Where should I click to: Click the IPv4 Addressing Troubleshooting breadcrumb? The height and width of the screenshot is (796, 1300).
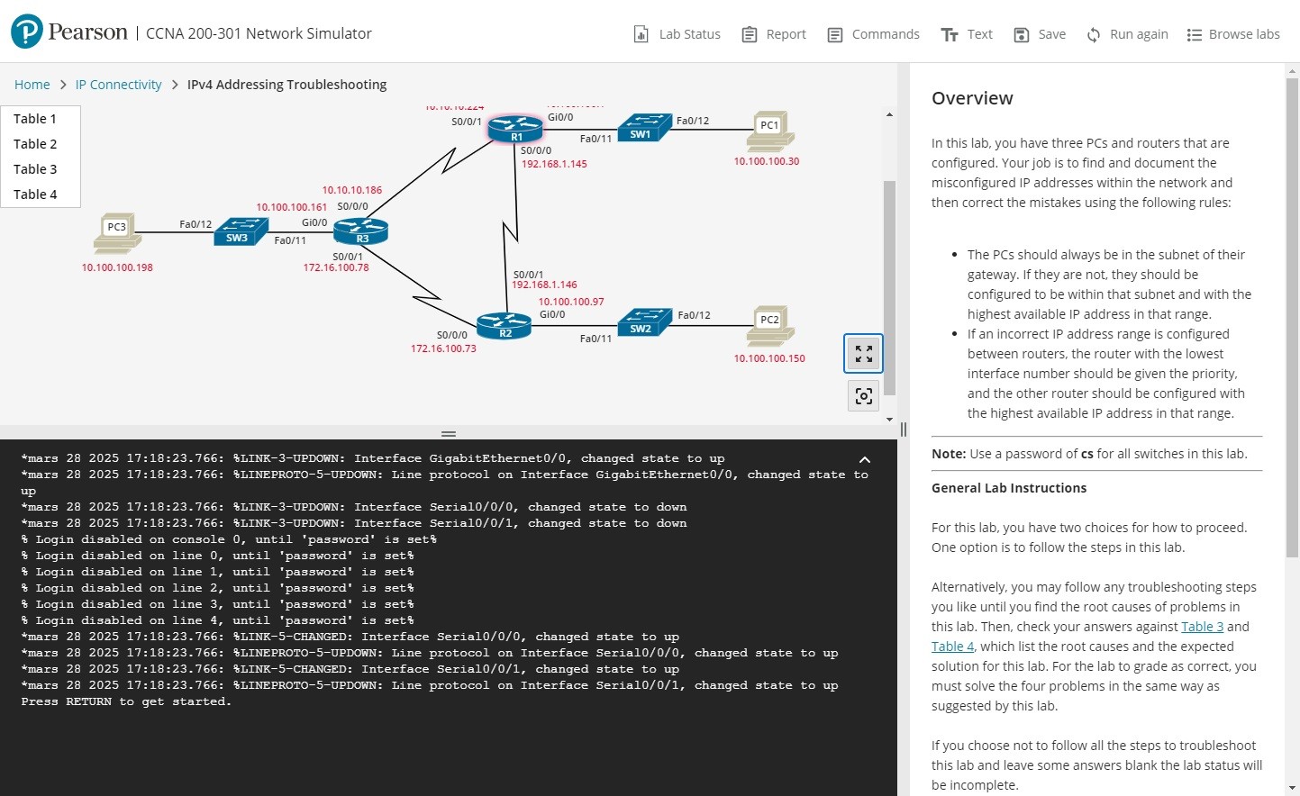point(286,85)
